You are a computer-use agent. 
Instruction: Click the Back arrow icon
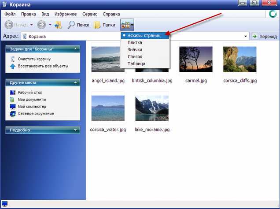[8, 25]
